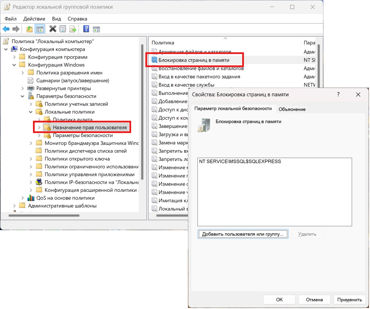Expand the Административные шаблоны node
The width and height of the screenshot is (370, 309).
pyautogui.click(x=14, y=206)
